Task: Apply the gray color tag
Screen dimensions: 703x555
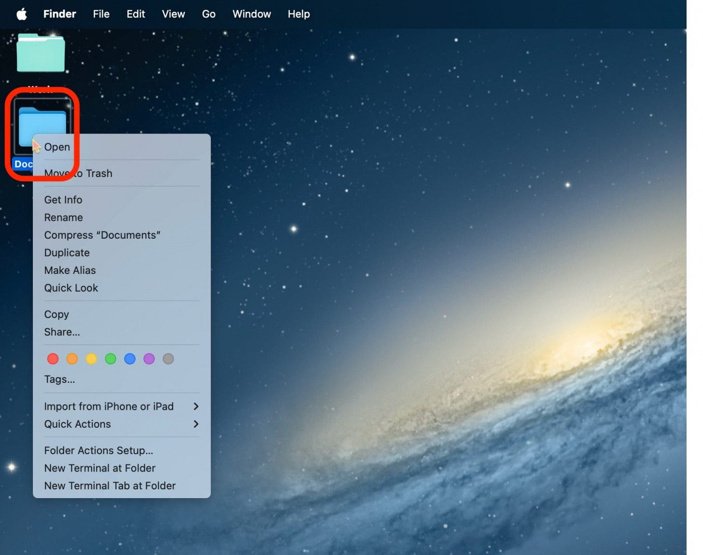Action: pos(168,359)
